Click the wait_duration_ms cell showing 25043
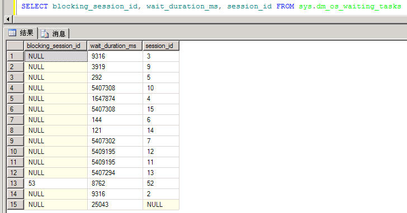The image size is (407, 213). [x=115, y=205]
